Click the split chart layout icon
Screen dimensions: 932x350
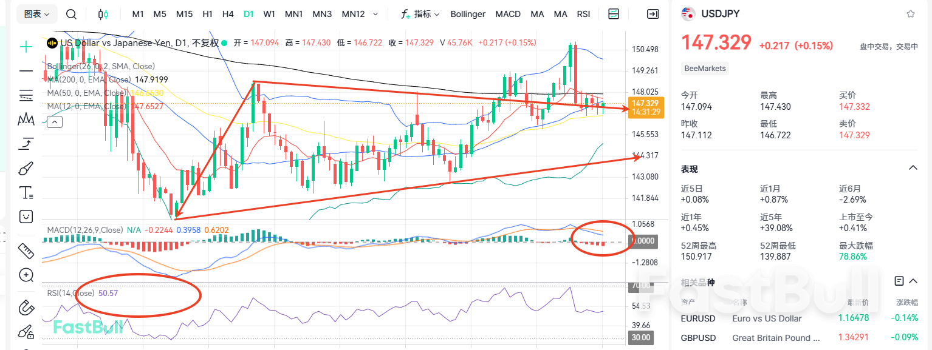tap(614, 13)
